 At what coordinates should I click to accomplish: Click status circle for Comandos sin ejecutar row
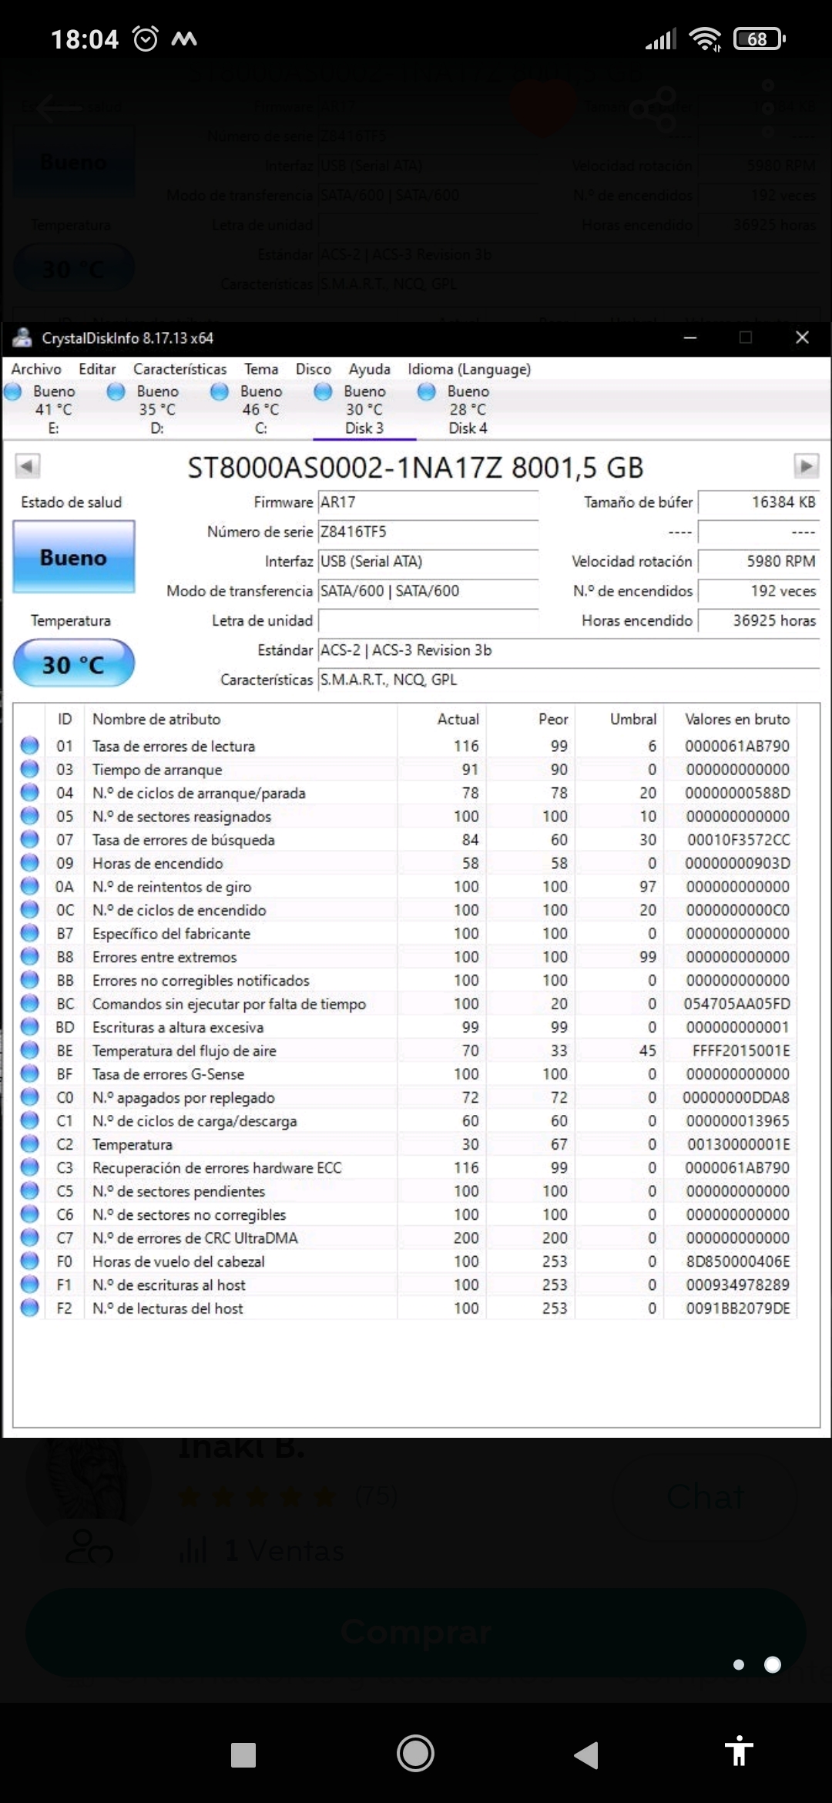point(30,1003)
